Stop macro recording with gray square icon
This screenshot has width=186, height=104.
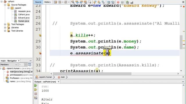coord(122,2)
